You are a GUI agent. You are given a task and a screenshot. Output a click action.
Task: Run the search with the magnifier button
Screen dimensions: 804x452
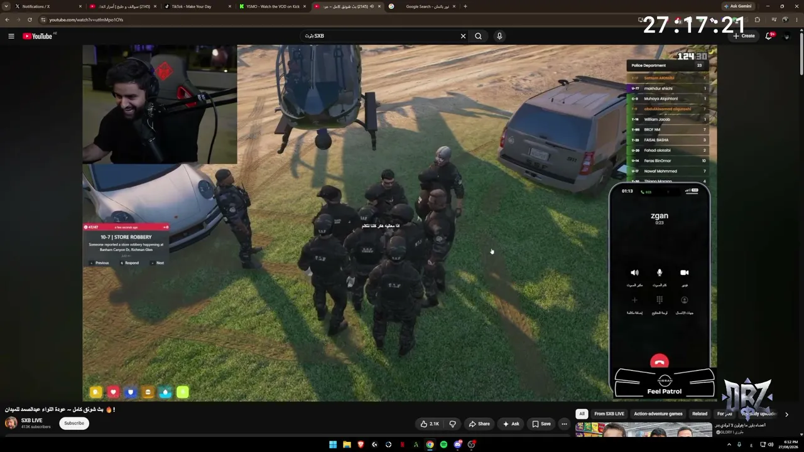478,36
